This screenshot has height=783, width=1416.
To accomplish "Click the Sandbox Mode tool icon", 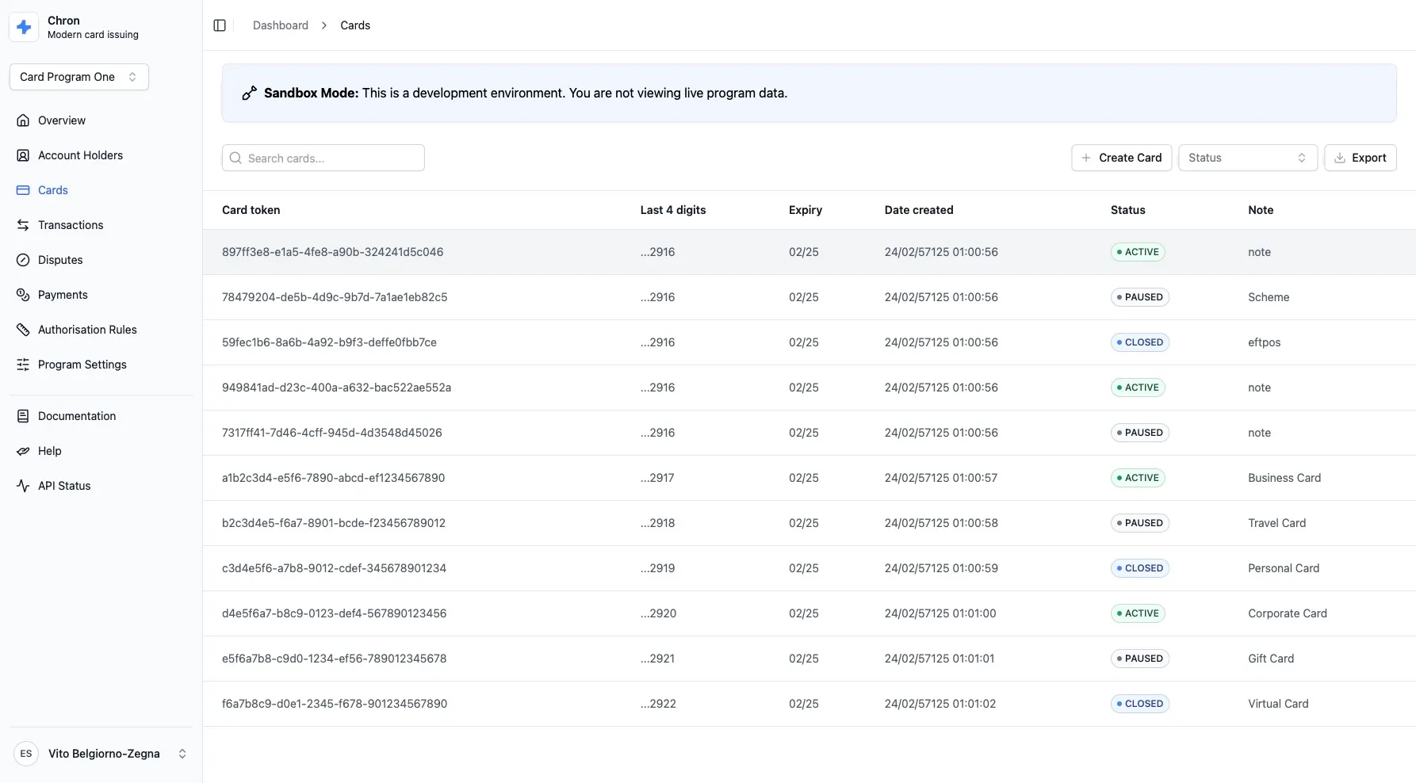I will (249, 93).
